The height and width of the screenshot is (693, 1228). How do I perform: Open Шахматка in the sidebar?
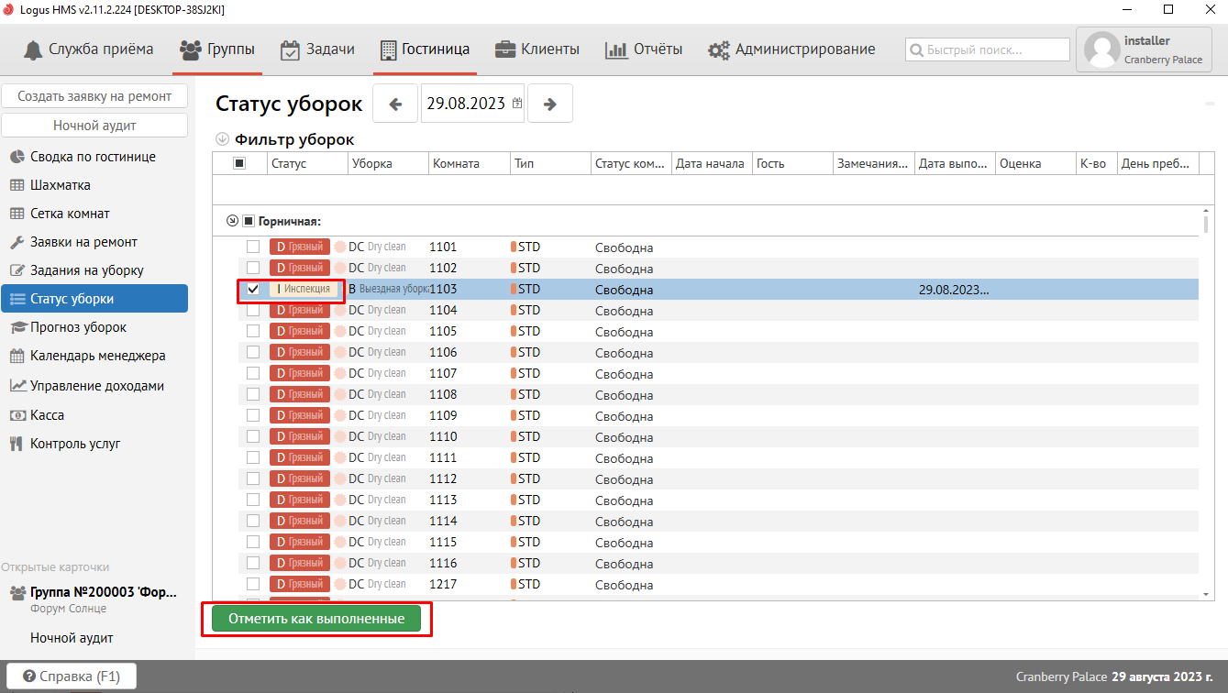pos(61,185)
